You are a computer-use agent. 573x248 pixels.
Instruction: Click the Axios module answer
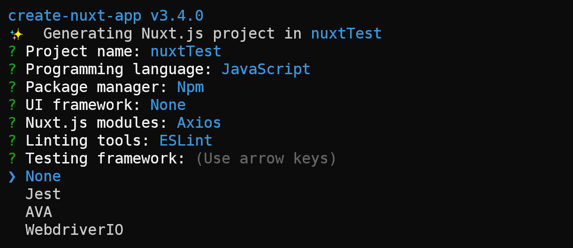[199, 123]
